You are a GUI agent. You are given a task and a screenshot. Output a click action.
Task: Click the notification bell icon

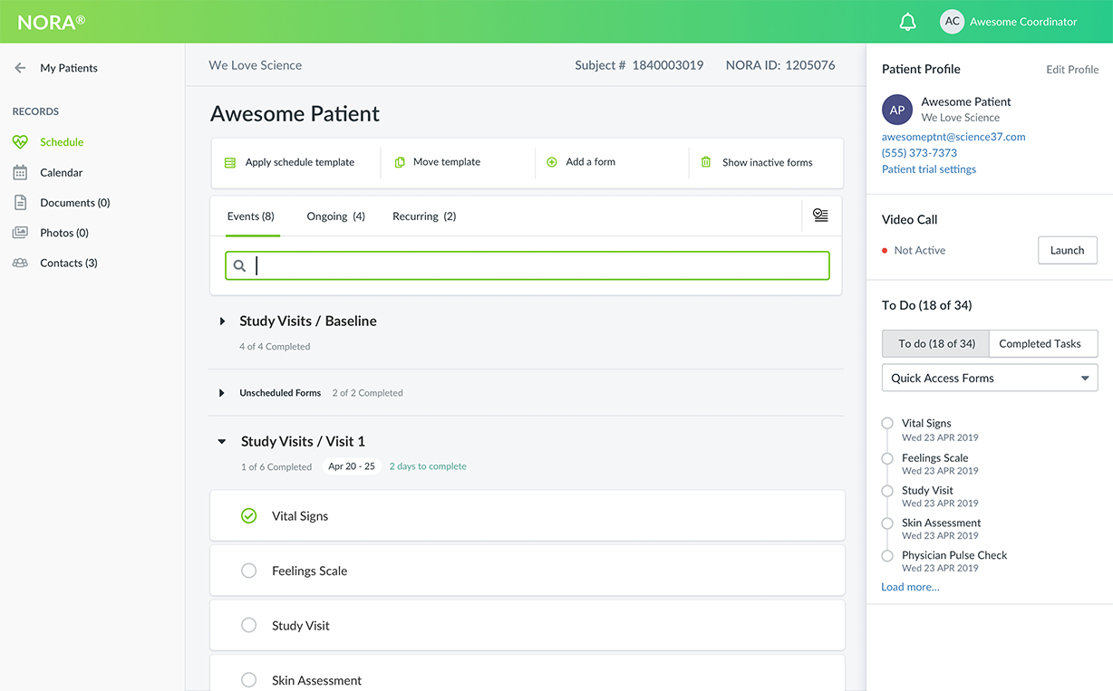coord(907,23)
